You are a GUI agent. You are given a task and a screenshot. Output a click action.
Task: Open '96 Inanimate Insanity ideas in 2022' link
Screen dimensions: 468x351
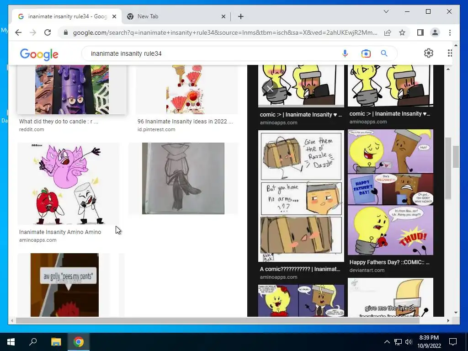(x=185, y=122)
